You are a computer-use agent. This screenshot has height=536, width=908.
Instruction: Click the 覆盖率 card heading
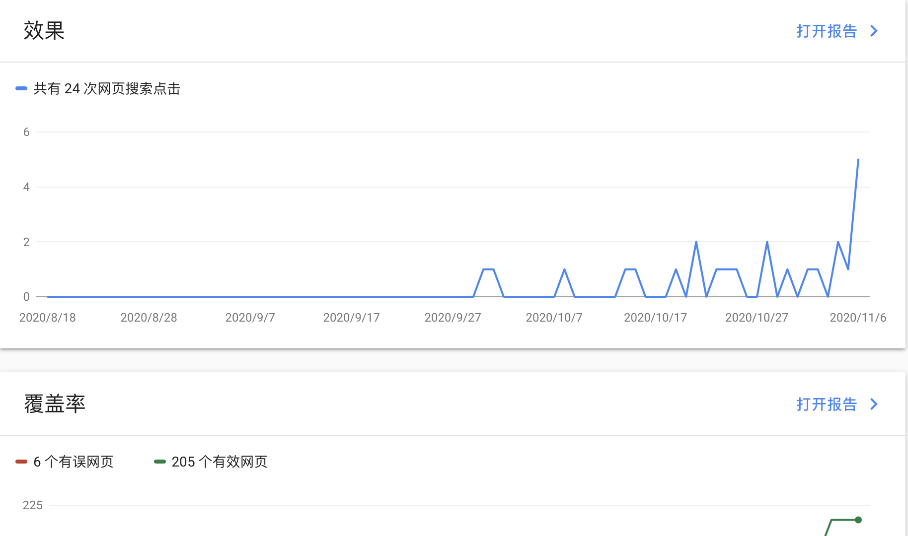pyautogui.click(x=55, y=404)
